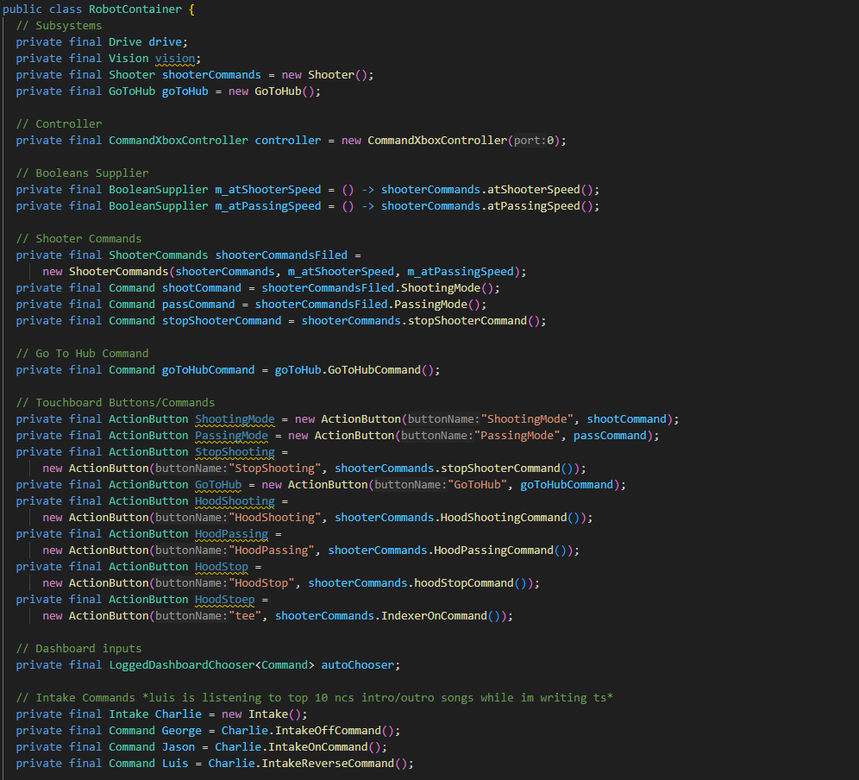Click the underlined StopShooting variable
Screen dimensions: 859x780
(x=235, y=452)
